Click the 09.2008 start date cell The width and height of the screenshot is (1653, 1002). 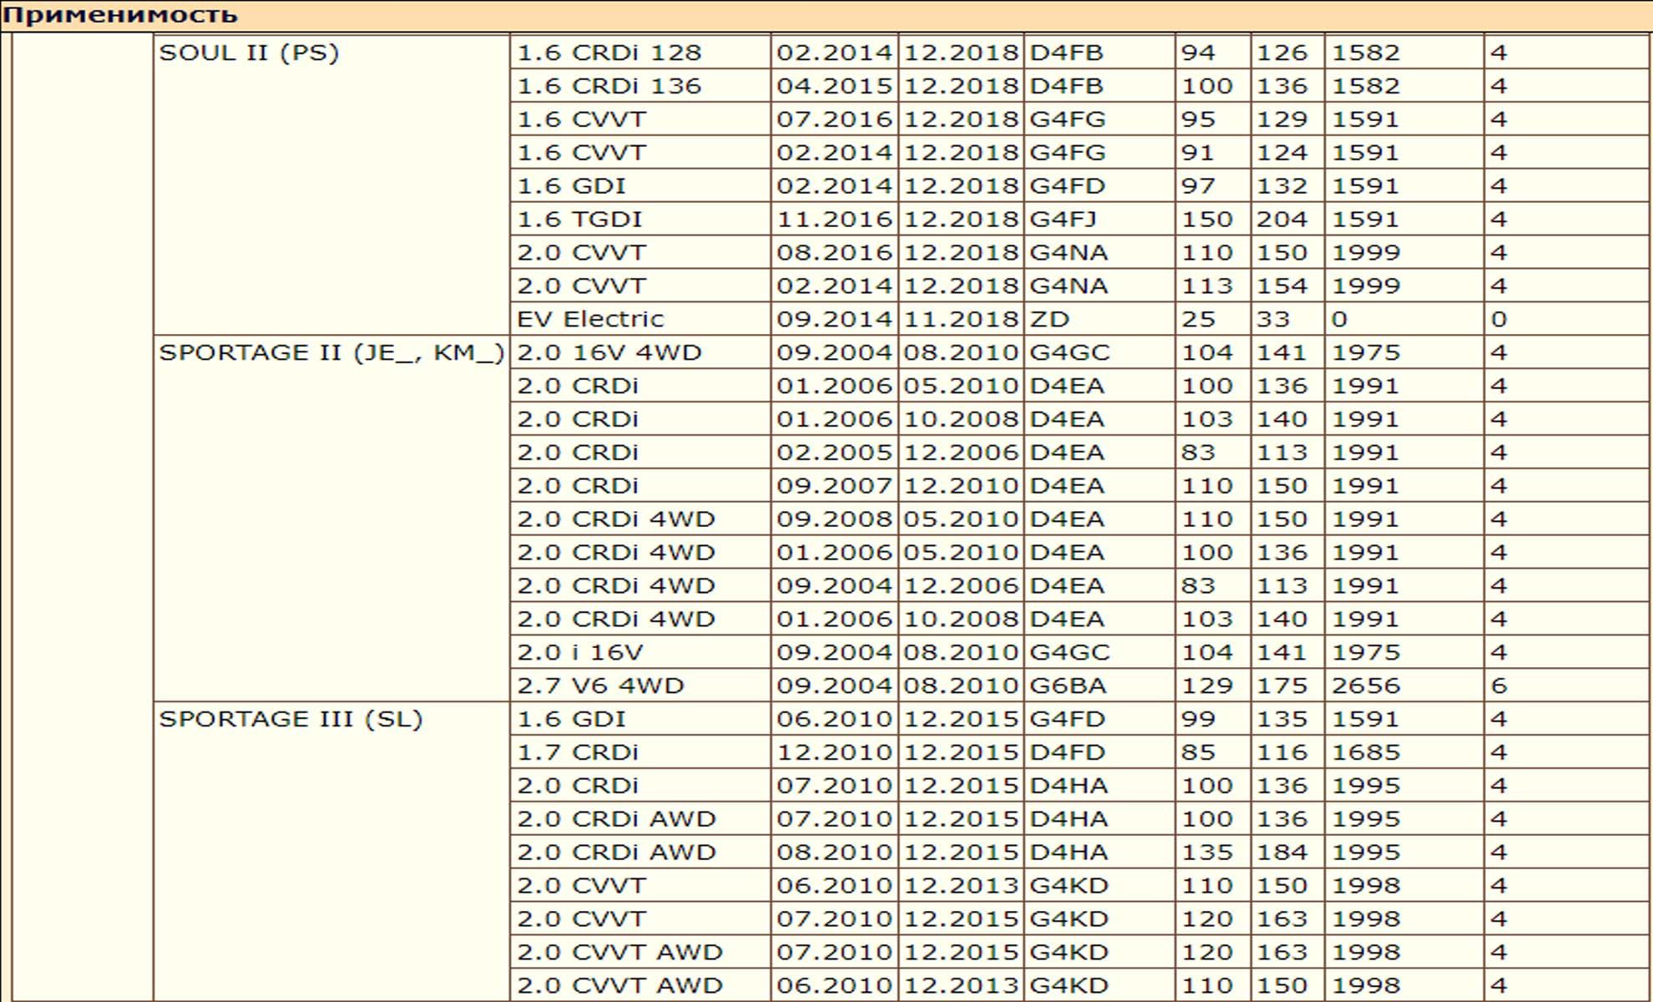click(x=834, y=519)
